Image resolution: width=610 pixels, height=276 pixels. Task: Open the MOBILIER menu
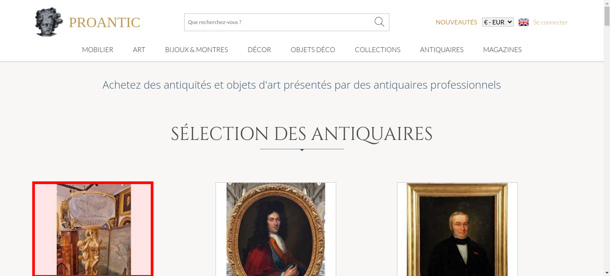tap(98, 50)
